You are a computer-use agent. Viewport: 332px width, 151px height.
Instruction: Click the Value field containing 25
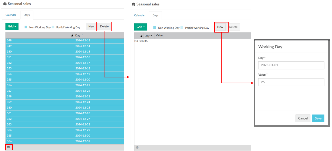tap(291, 82)
